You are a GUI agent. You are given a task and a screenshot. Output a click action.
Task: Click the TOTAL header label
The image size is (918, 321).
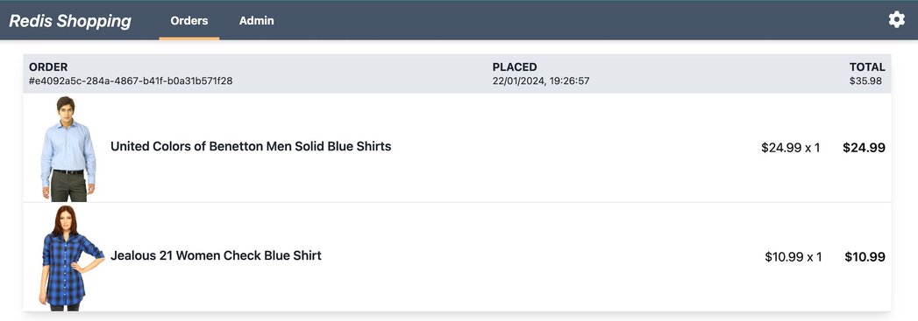coord(867,67)
